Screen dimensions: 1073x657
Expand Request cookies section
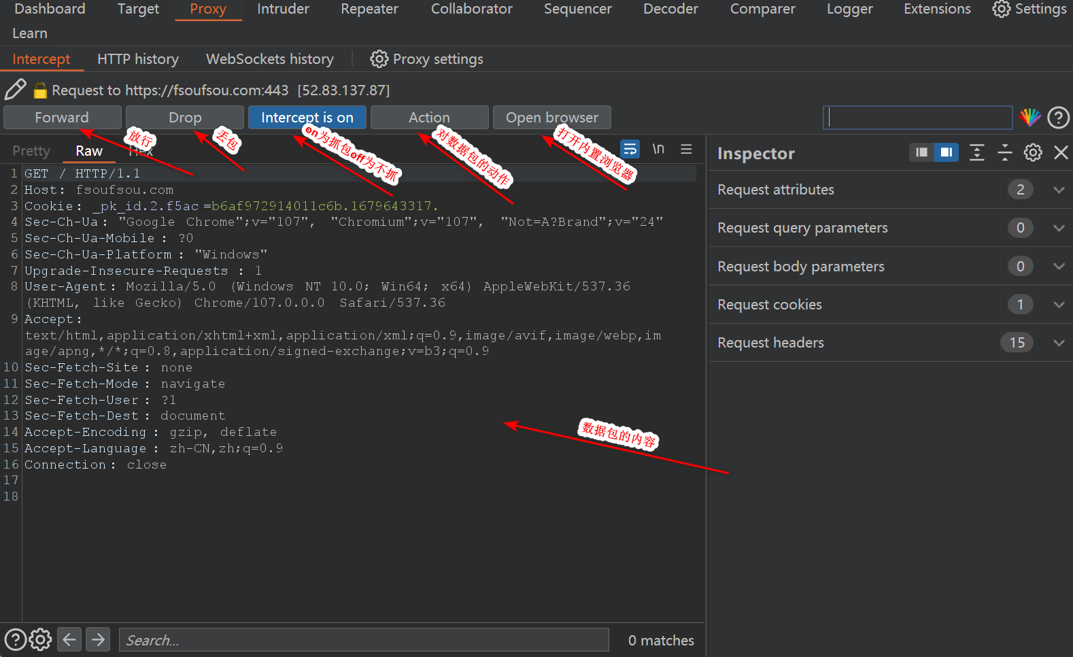pos(1059,305)
